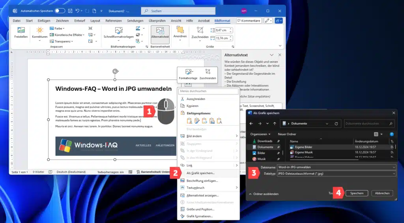Click the Freistellen (remove background) icon
The image size is (404, 223).
(21, 30)
